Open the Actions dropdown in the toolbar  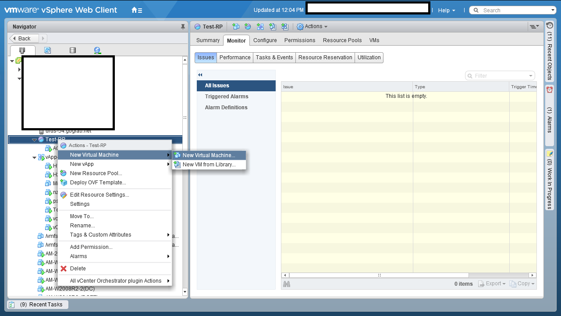pyautogui.click(x=312, y=27)
